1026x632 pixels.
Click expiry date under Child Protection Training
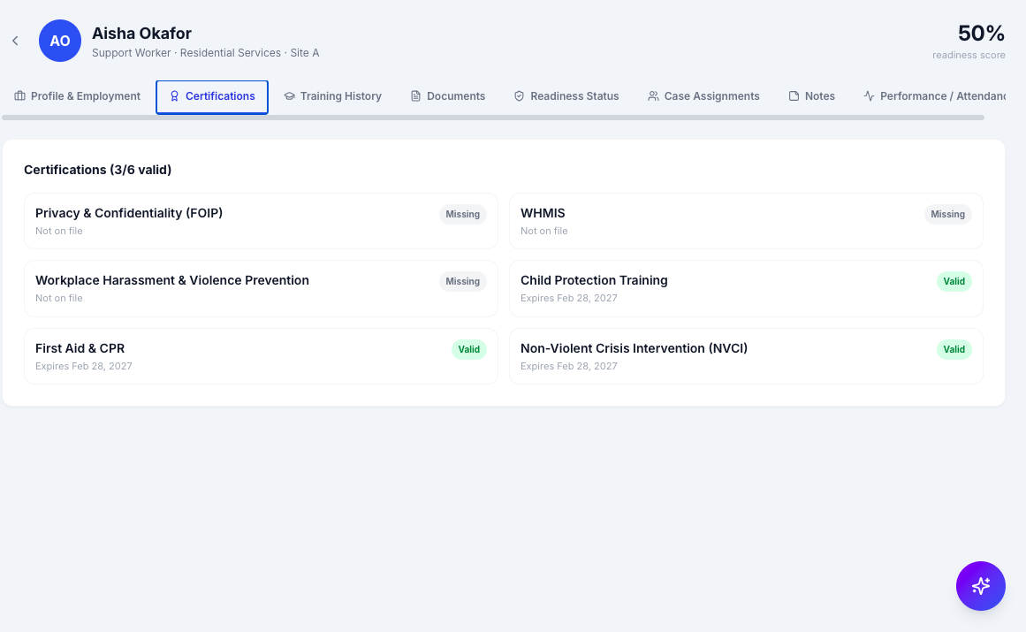pyautogui.click(x=568, y=299)
